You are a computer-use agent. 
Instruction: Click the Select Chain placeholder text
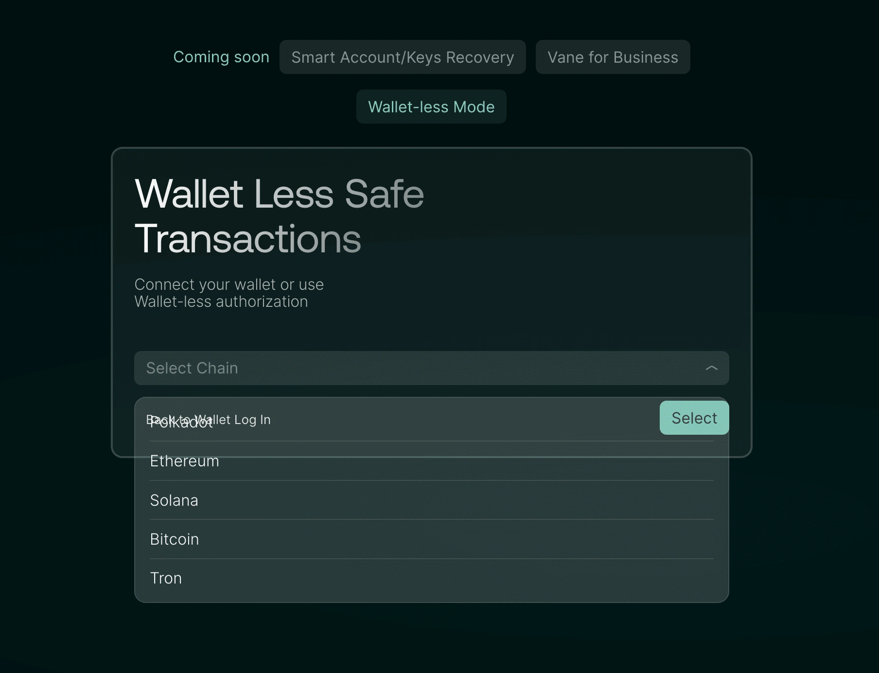pyautogui.click(x=192, y=368)
